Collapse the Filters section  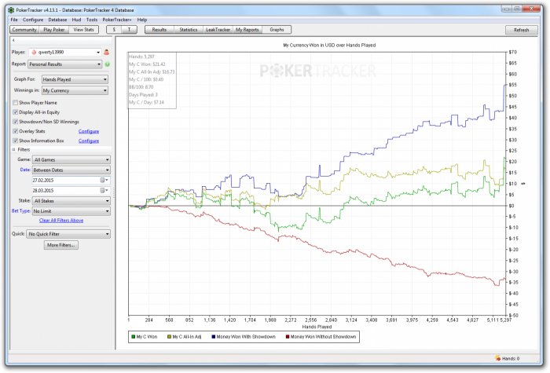13,148
